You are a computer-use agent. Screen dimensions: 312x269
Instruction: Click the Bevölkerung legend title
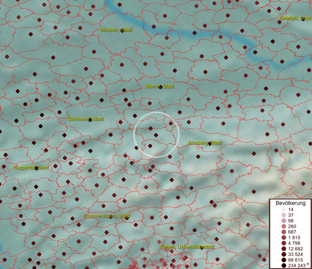(290, 203)
